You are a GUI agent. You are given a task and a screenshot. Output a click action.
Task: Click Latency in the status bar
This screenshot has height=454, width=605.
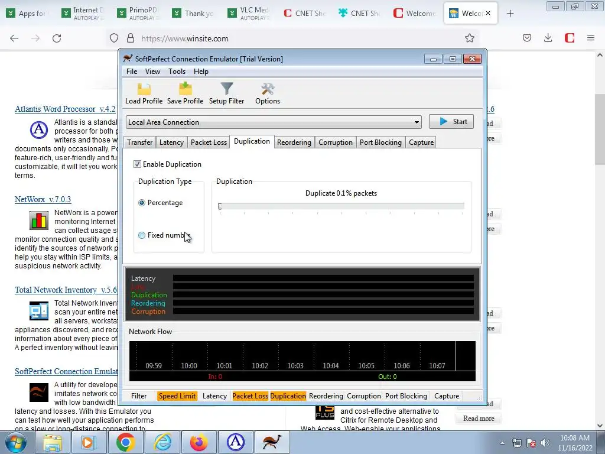coord(214,396)
